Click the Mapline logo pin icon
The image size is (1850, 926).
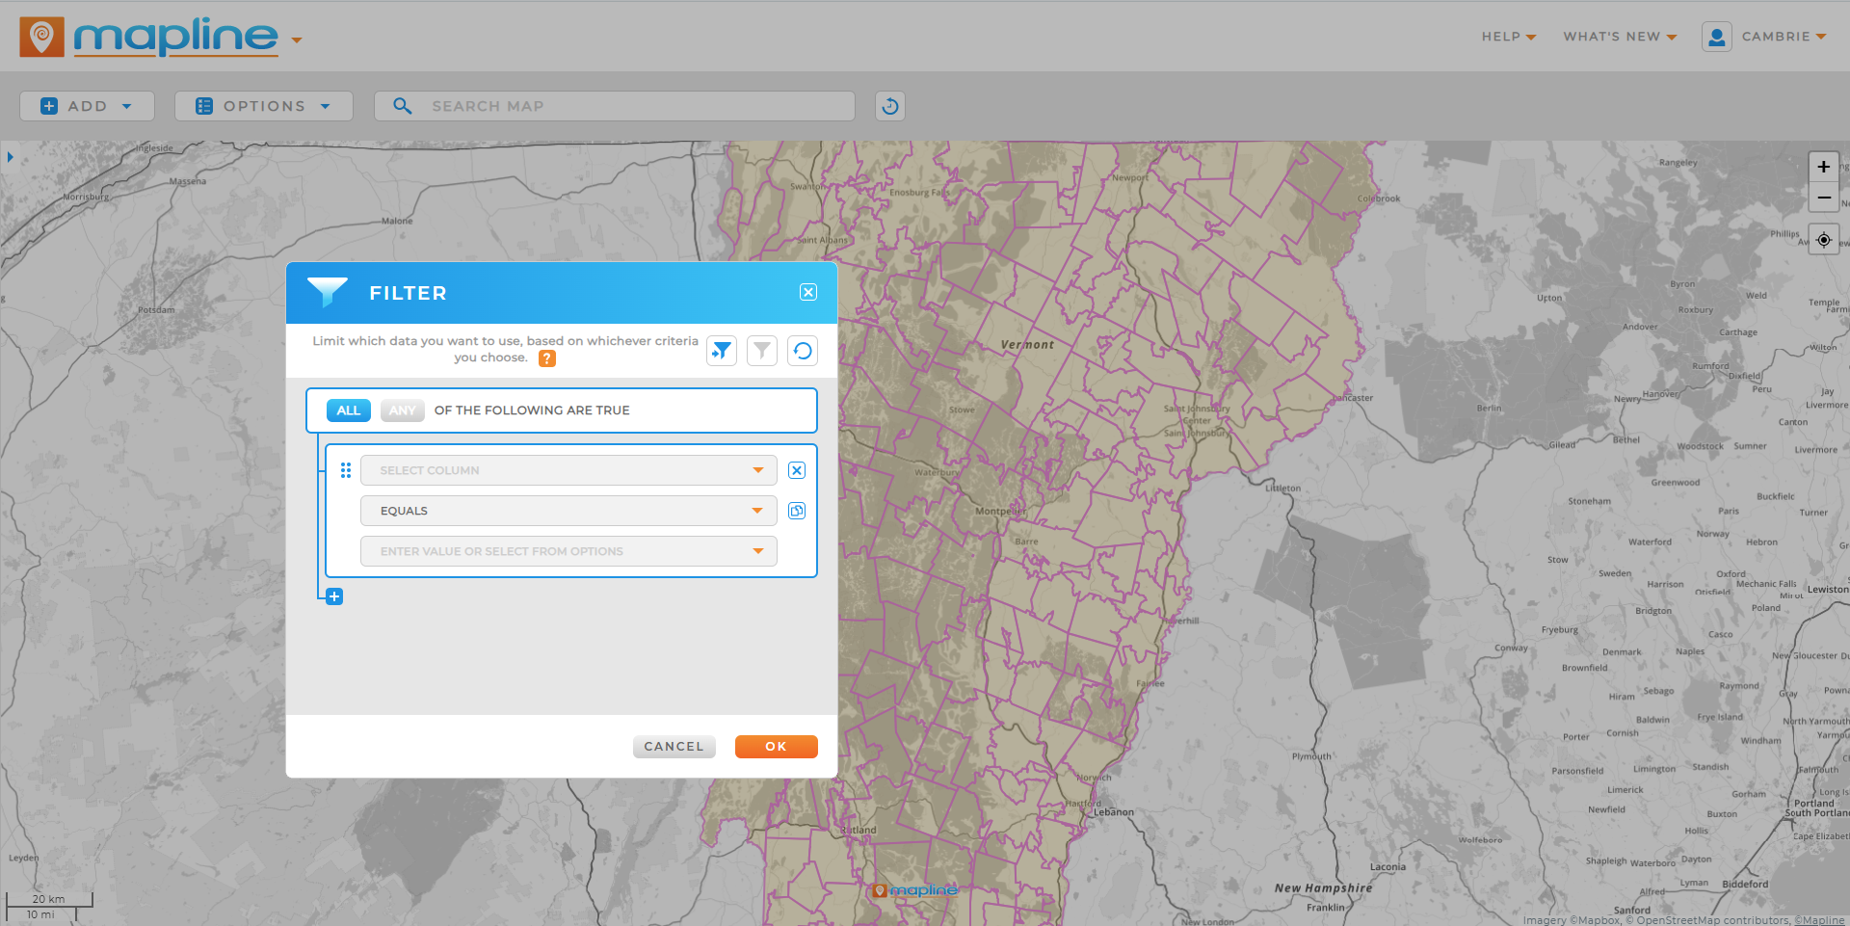(41, 37)
